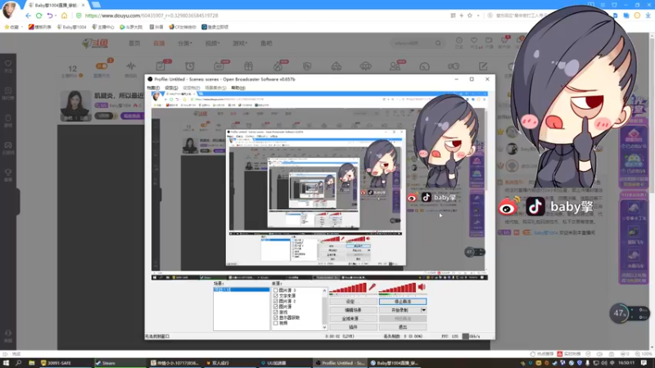Click the Douyu logo
The height and width of the screenshot is (368, 655).
[x=95, y=43]
